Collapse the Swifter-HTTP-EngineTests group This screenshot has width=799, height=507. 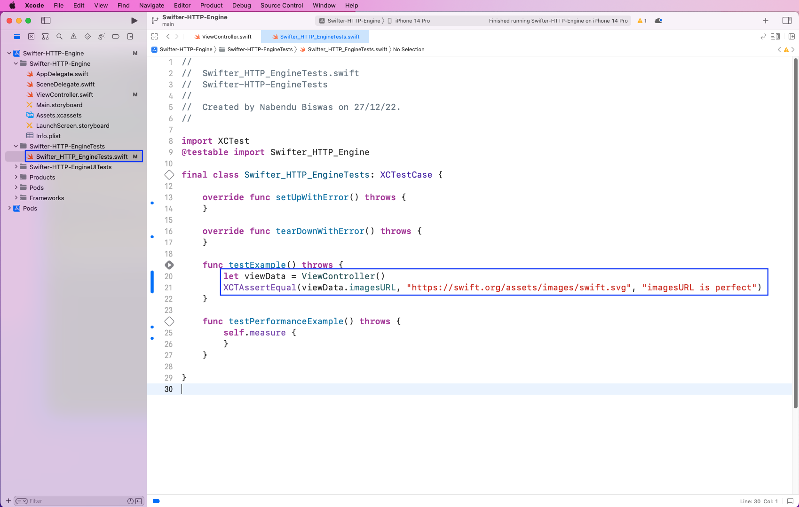tap(16, 146)
